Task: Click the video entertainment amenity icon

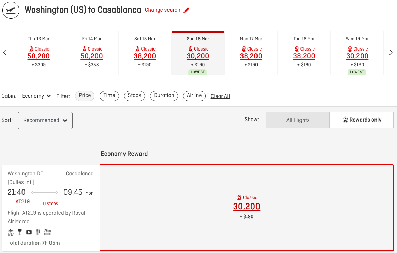Action: [29, 232]
